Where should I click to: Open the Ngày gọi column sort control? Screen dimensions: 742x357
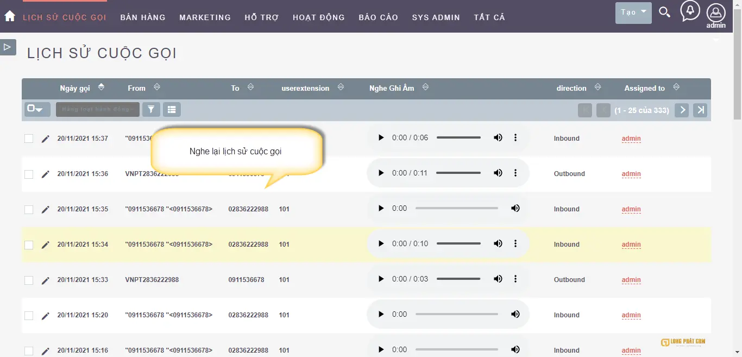(101, 87)
